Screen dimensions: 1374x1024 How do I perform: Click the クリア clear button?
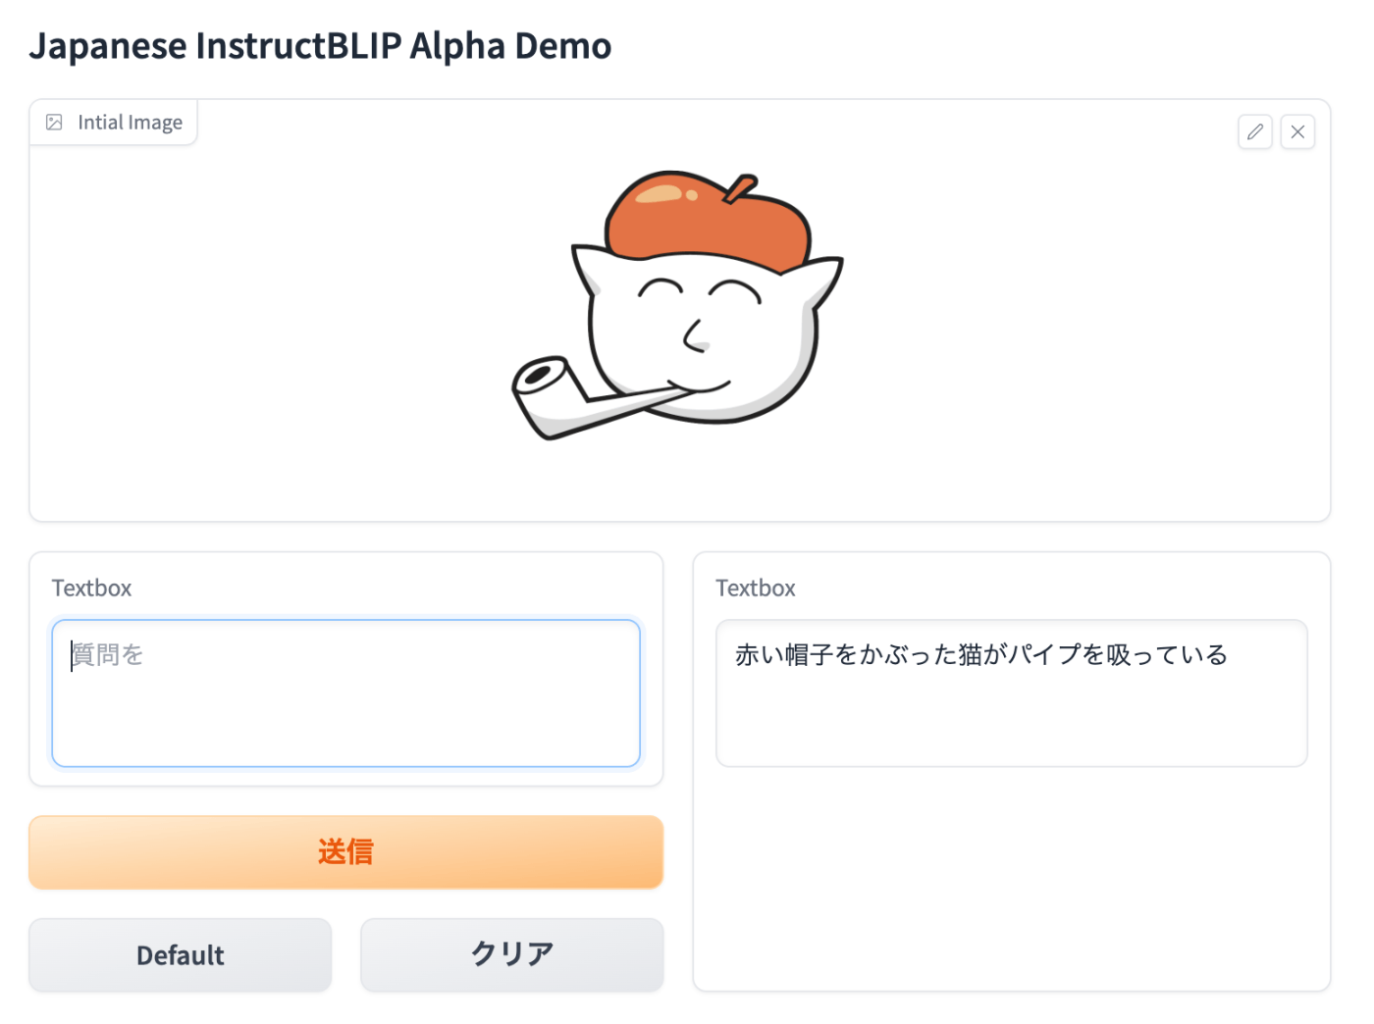click(512, 955)
